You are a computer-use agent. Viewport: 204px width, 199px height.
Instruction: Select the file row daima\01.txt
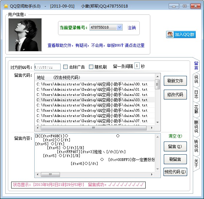(95, 89)
